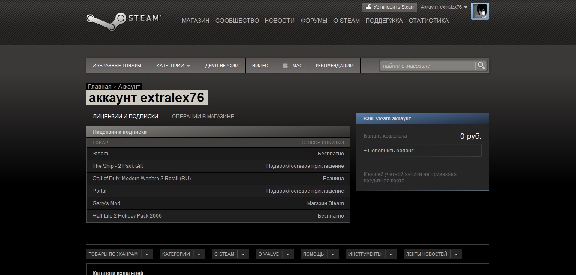Open the МАГАЗИН menu
Screen dimensions: 576x275
196,21
